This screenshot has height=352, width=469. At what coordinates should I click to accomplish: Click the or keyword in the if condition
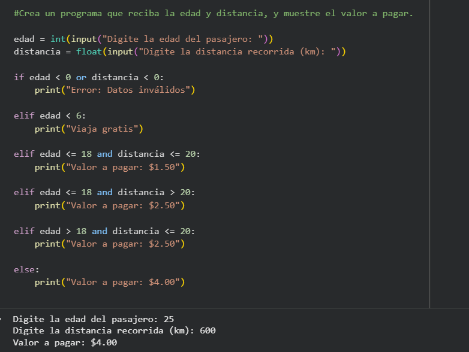(81, 77)
